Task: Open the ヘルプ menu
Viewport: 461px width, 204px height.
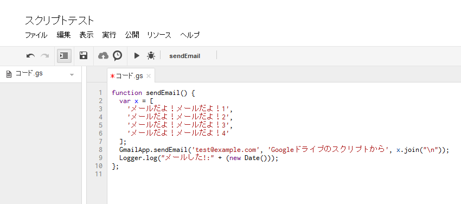Action: (x=190, y=35)
